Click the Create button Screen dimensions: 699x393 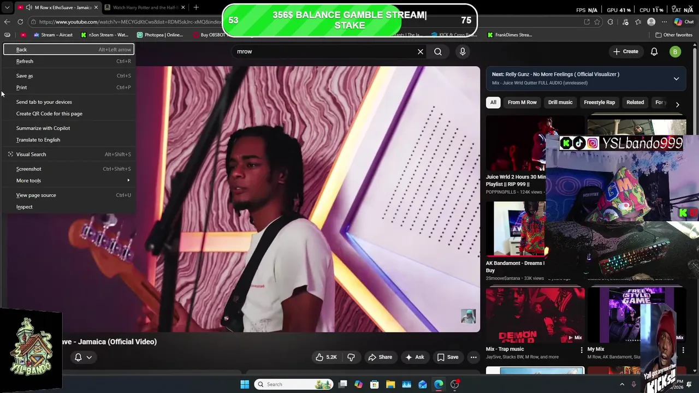pos(625,51)
